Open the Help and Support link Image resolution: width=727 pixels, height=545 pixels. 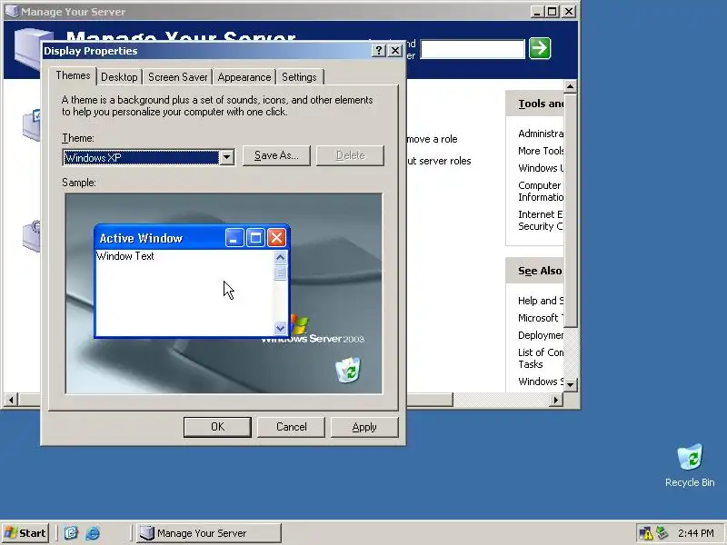point(541,301)
